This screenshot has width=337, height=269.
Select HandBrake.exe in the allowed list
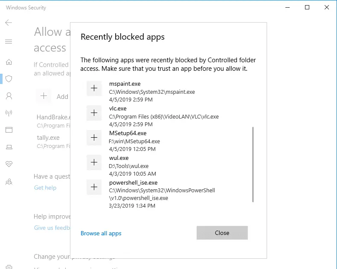(x=53, y=121)
